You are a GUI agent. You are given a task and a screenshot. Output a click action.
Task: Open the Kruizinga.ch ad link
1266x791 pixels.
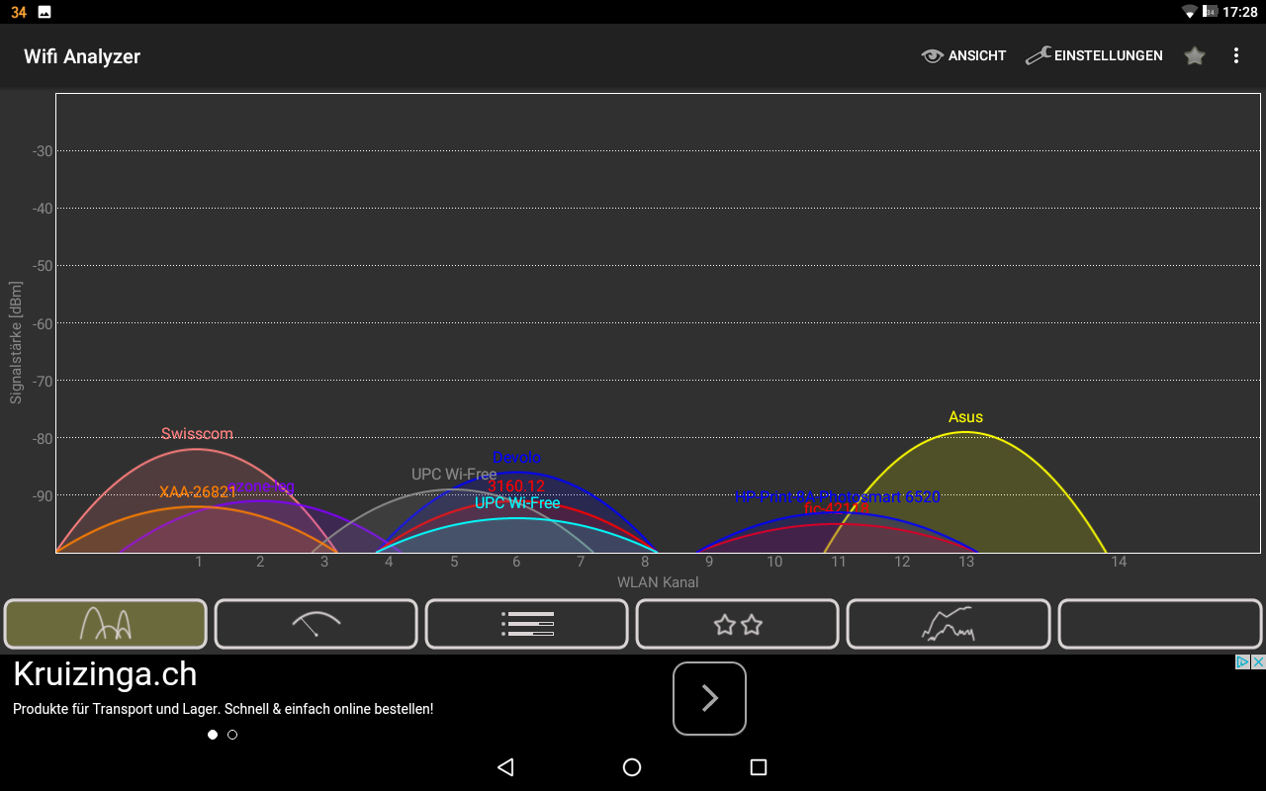pyautogui.click(x=105, y=674)
